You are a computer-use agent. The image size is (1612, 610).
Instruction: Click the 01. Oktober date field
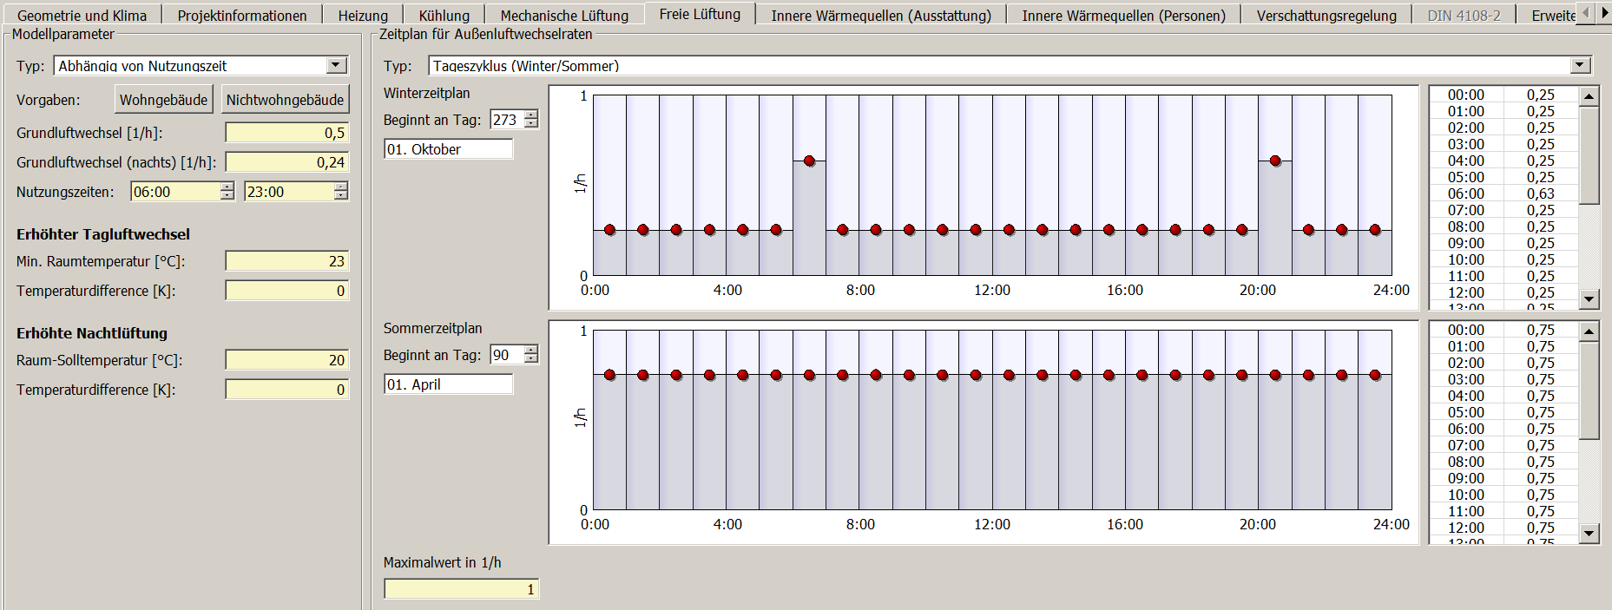(x=449, y=149)
